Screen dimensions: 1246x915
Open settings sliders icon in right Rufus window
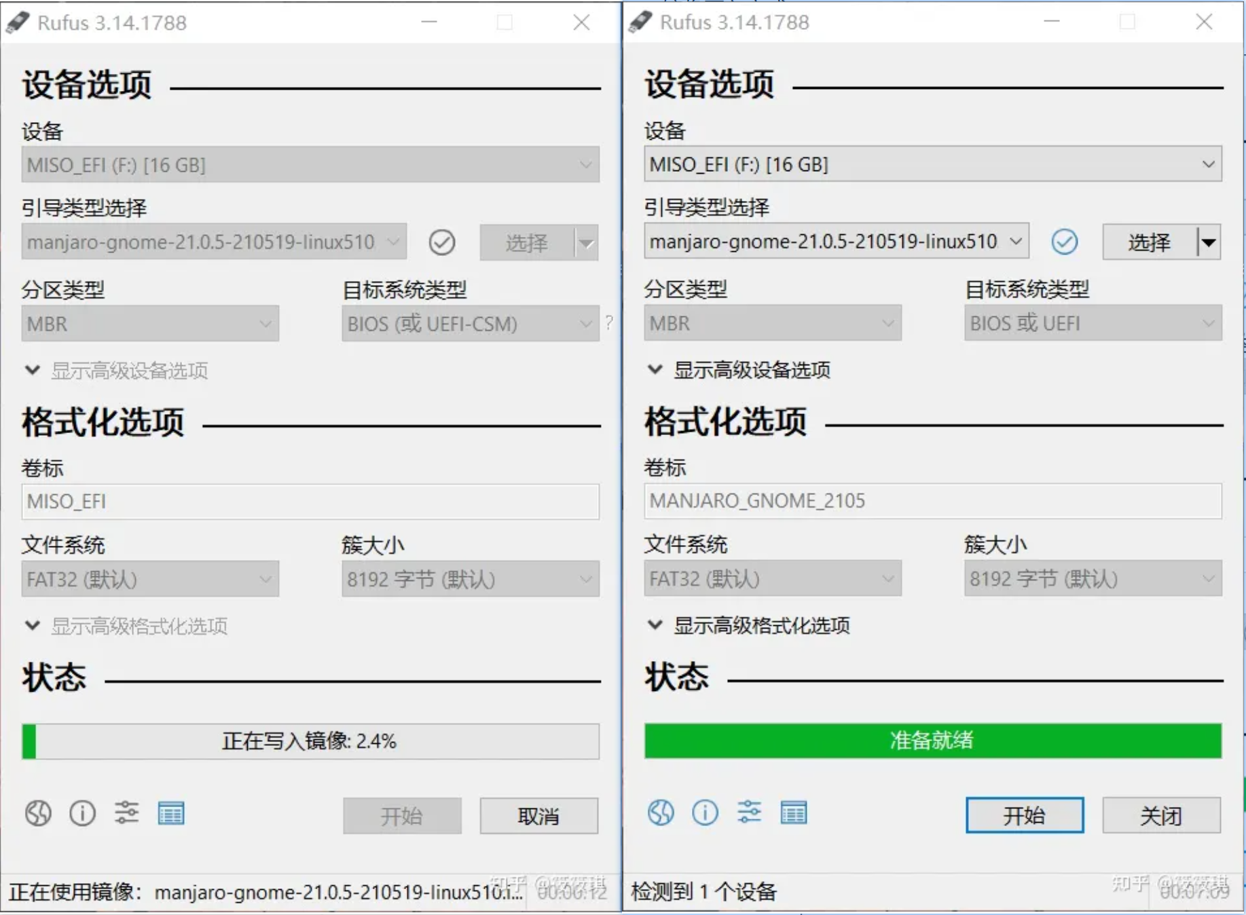pos(749,812)
